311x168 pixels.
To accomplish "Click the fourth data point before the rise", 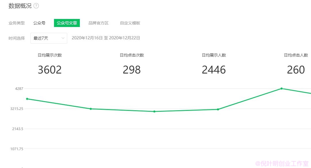I will pos(218,109).
